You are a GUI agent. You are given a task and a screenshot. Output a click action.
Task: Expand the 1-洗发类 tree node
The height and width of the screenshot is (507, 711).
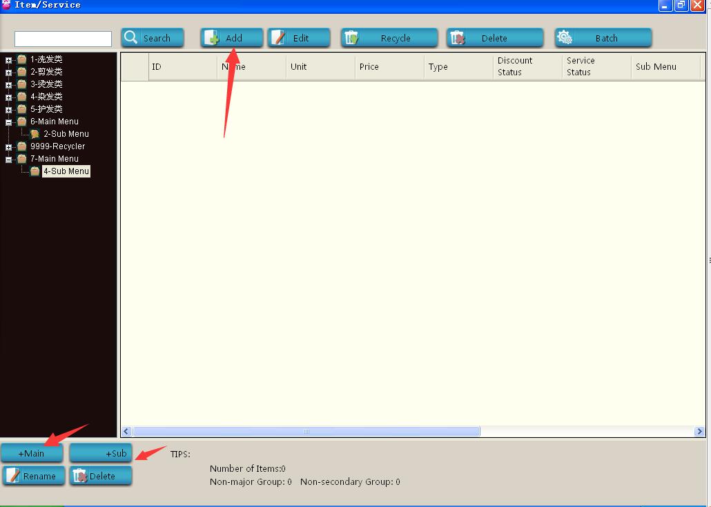click(x=8, y=60)
